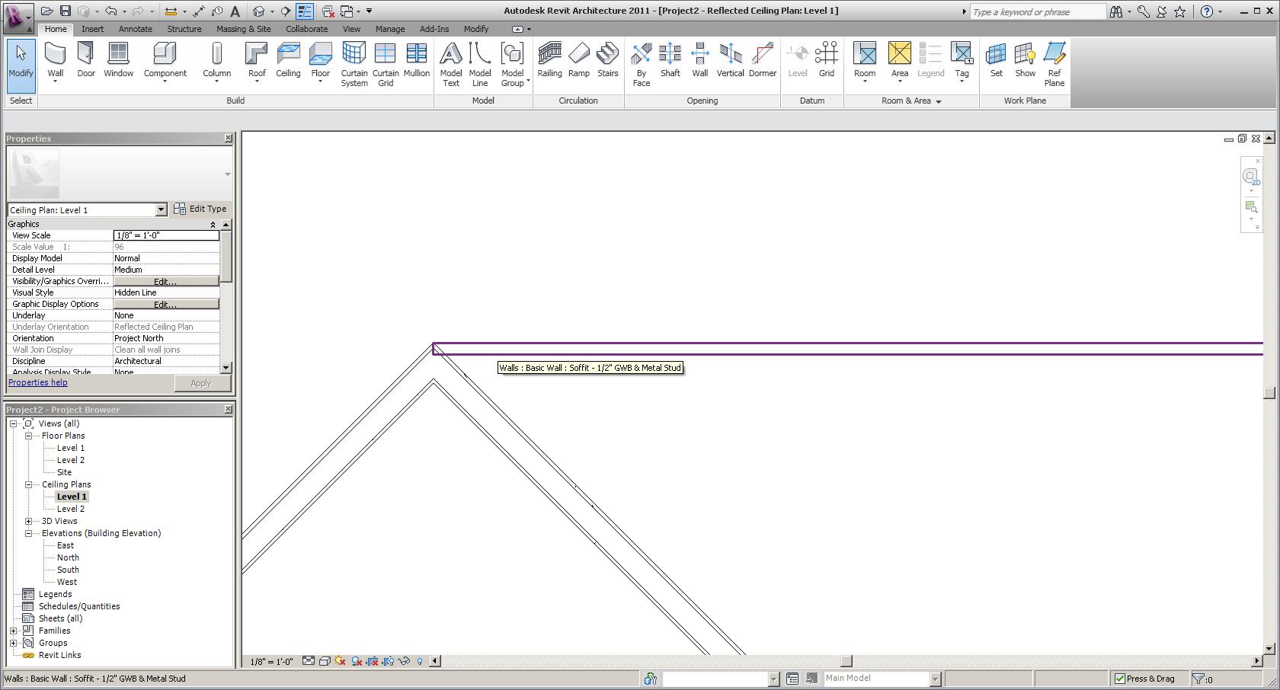Select the Shaft opening tool
Viewport: 1280px width, 690px height.
(670, 60)
